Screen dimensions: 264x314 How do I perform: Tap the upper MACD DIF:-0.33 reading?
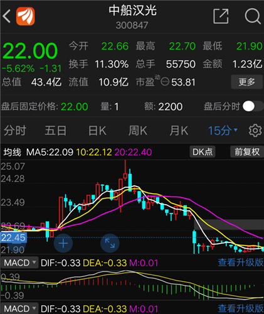60,263
